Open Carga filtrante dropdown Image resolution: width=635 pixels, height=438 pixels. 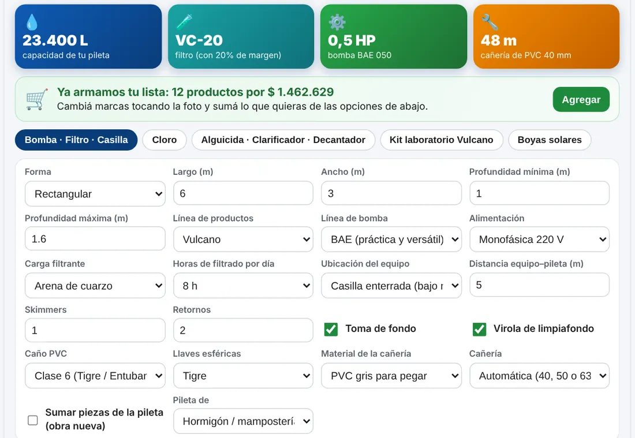click(95, 286)
